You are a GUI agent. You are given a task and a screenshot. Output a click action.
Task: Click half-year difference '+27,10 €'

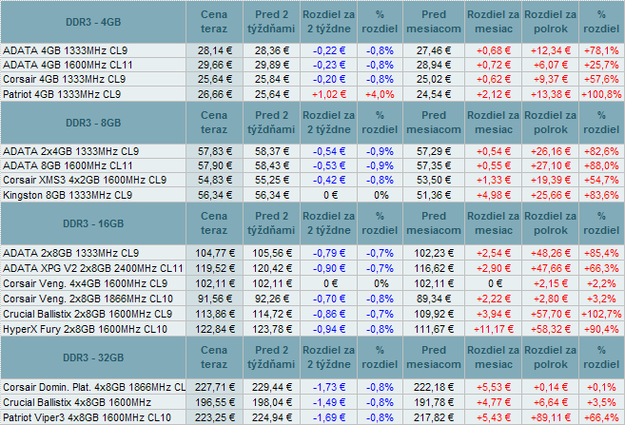point(550,165)
